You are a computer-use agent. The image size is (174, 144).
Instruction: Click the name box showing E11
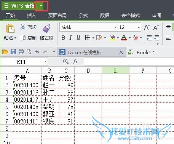click(x=22, y=62)
